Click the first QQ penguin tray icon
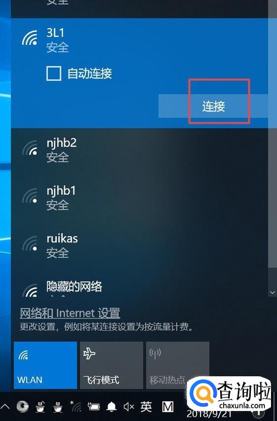 click(x=41, y=407)
